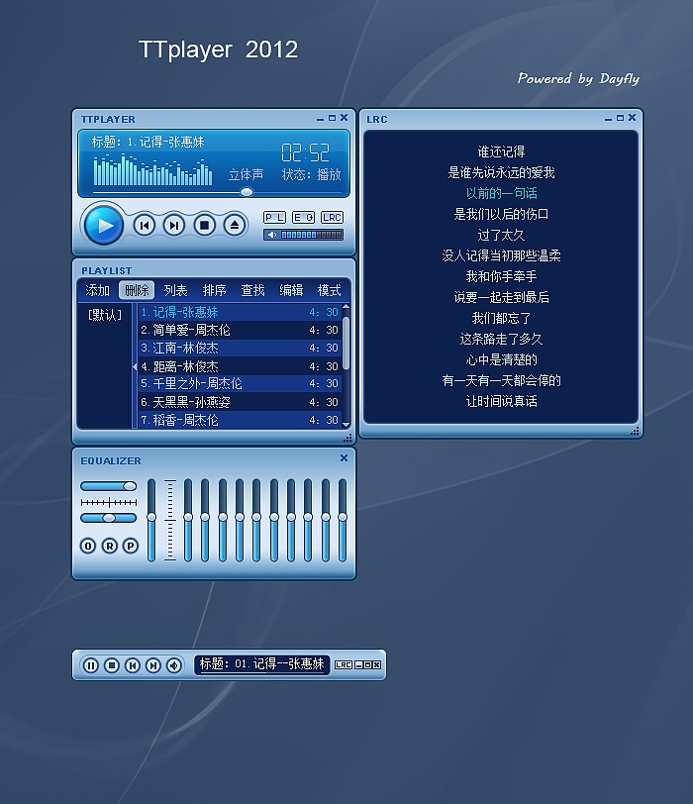Click the equalizer R reset button
This screenshot has height=804, width=693.
[x=110, y=546]
